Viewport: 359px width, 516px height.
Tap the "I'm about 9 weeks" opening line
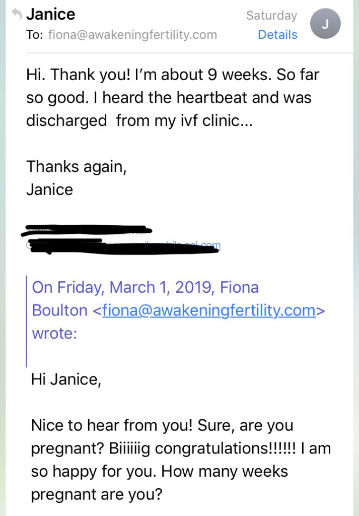[x=173, y=75]
